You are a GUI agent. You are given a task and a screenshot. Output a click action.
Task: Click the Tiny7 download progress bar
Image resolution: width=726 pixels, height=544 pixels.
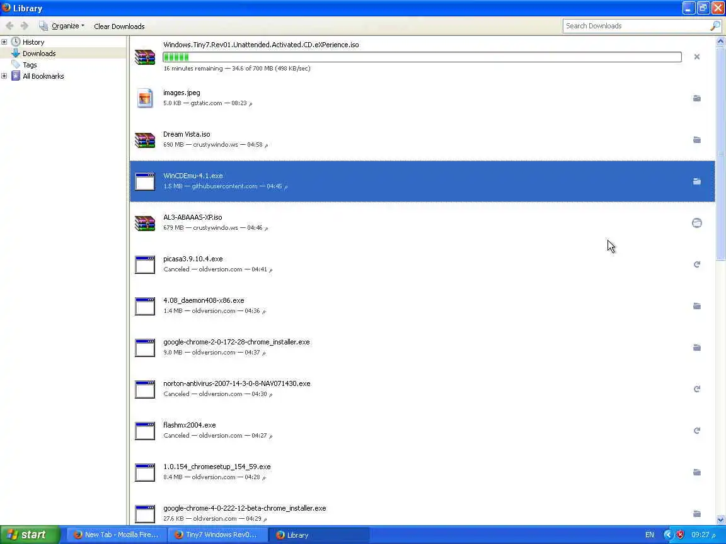[x=422, y=57]
